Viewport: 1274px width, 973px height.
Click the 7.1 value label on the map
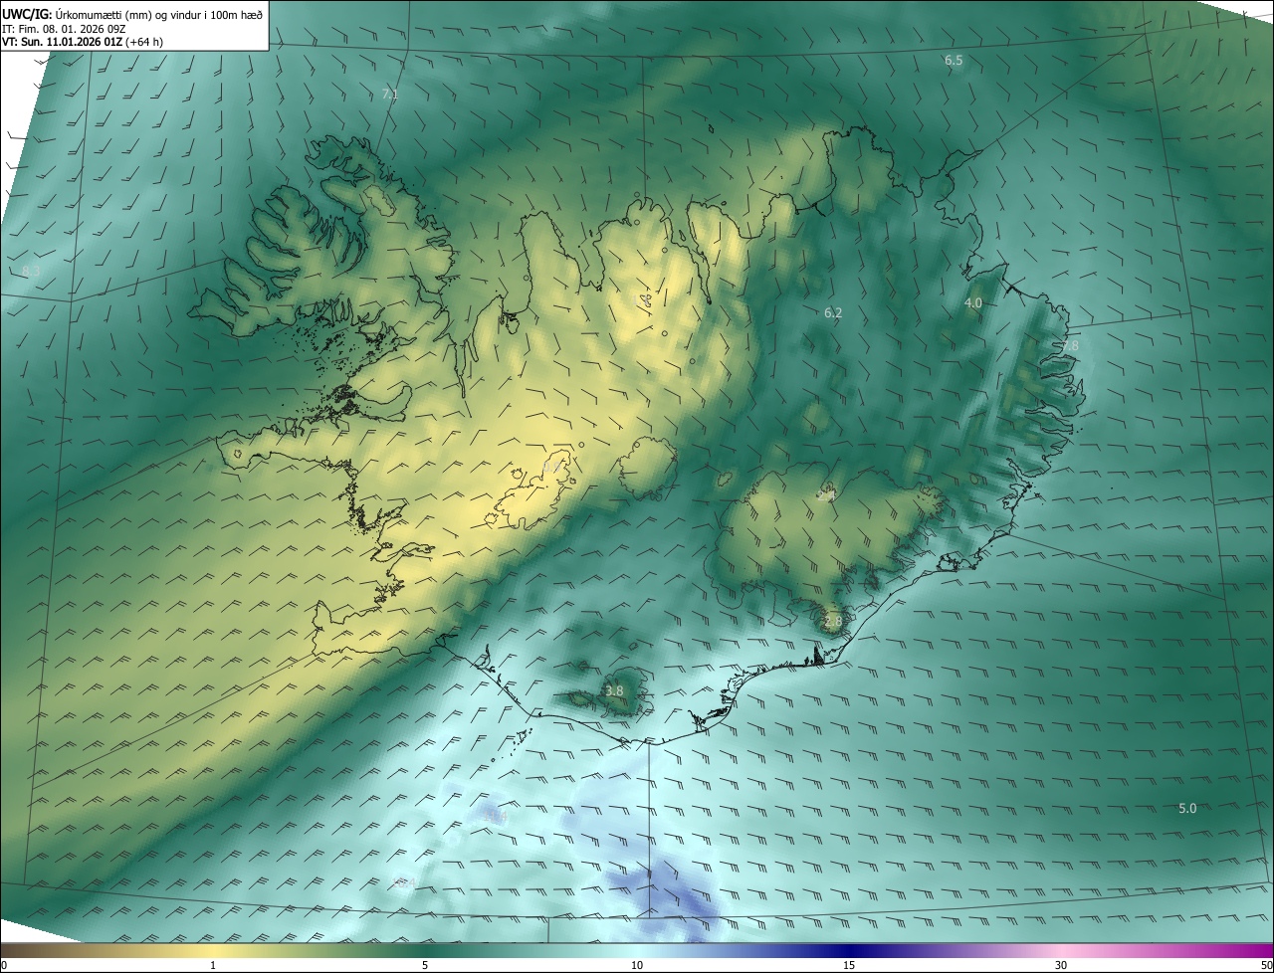390,95
